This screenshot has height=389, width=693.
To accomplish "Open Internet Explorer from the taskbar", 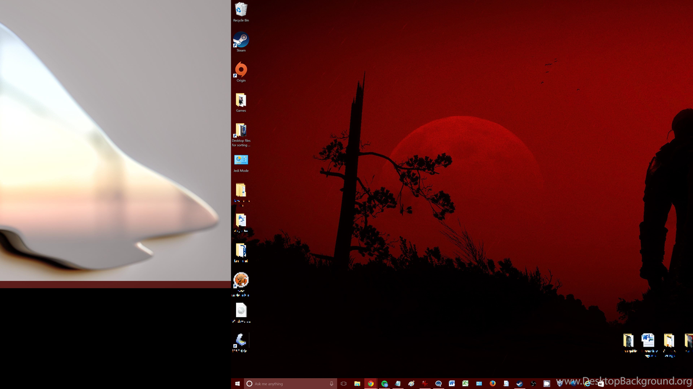I will tap(587, 383).
